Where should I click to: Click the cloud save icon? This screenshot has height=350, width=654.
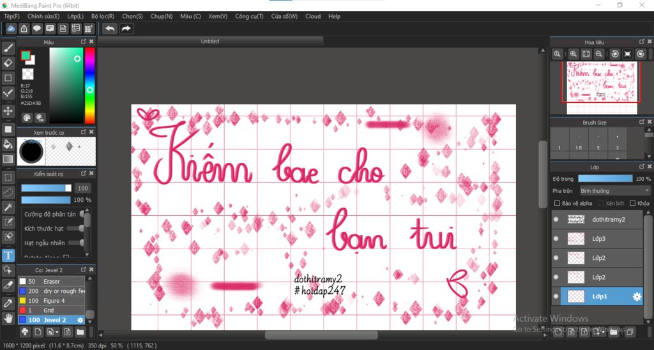11,28
